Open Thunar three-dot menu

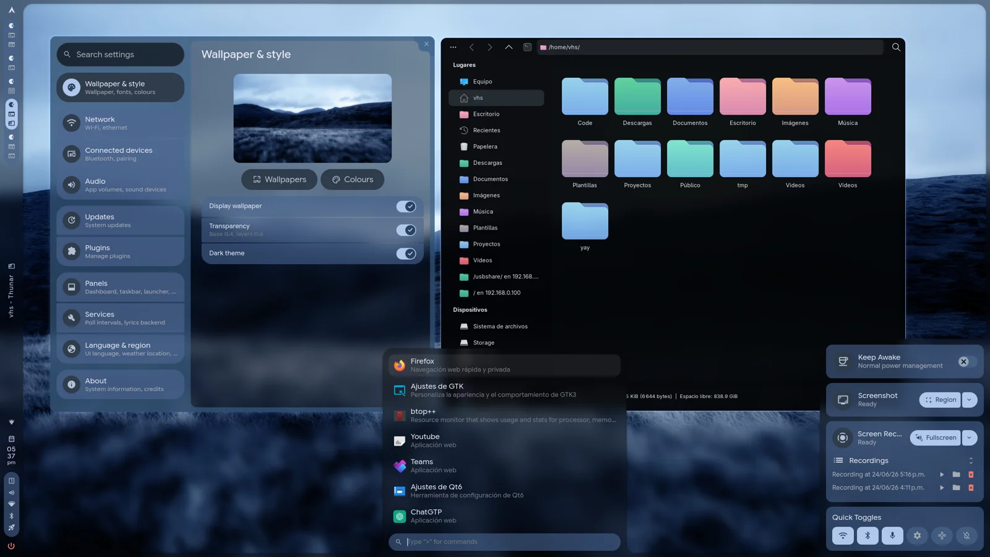click(453, 47)
